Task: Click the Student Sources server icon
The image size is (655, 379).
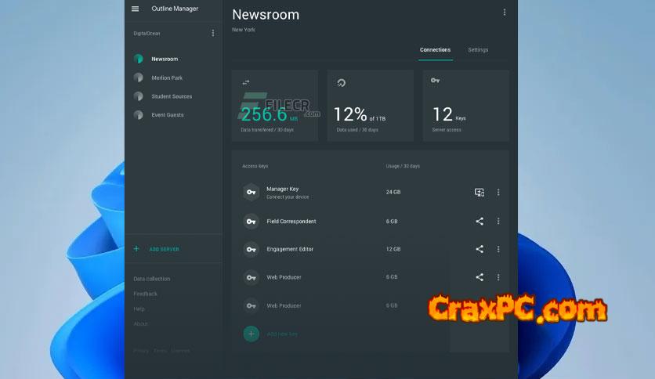Action: coord(138,96)
